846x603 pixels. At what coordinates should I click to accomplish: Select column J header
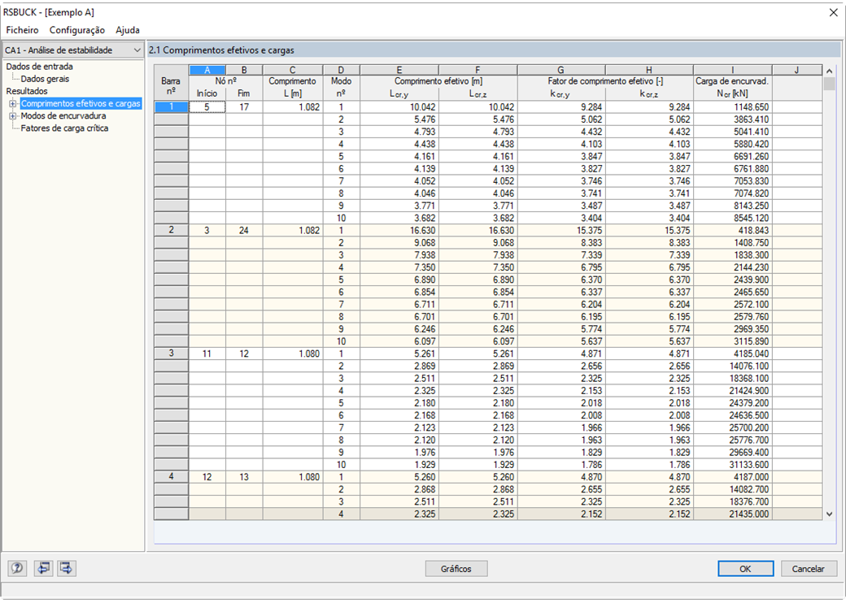[x=797, y=70]
